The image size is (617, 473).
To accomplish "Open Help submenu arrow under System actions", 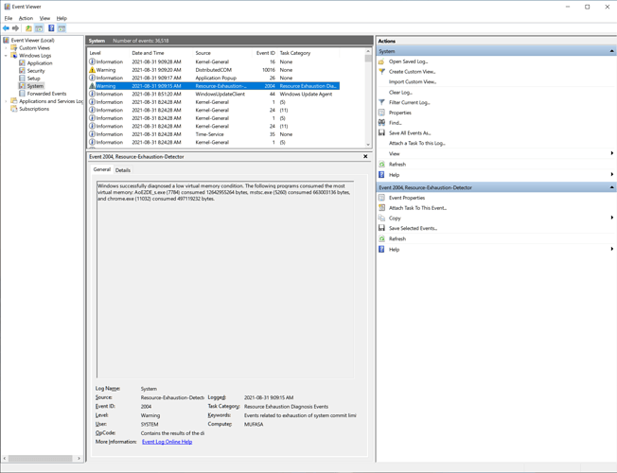I will [612, 174].
